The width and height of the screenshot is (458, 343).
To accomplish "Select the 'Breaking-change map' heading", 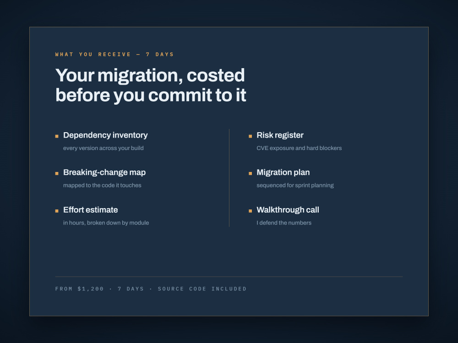I will point(104,172).
